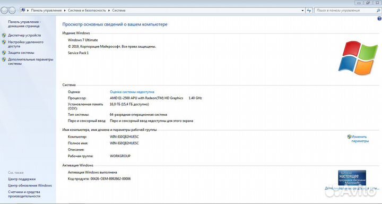
Task: Click the Service Pack 1 text
Action: click(x=78, y=53)
